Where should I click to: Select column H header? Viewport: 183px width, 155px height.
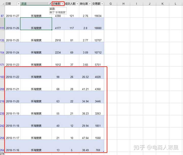click(123, 4)
